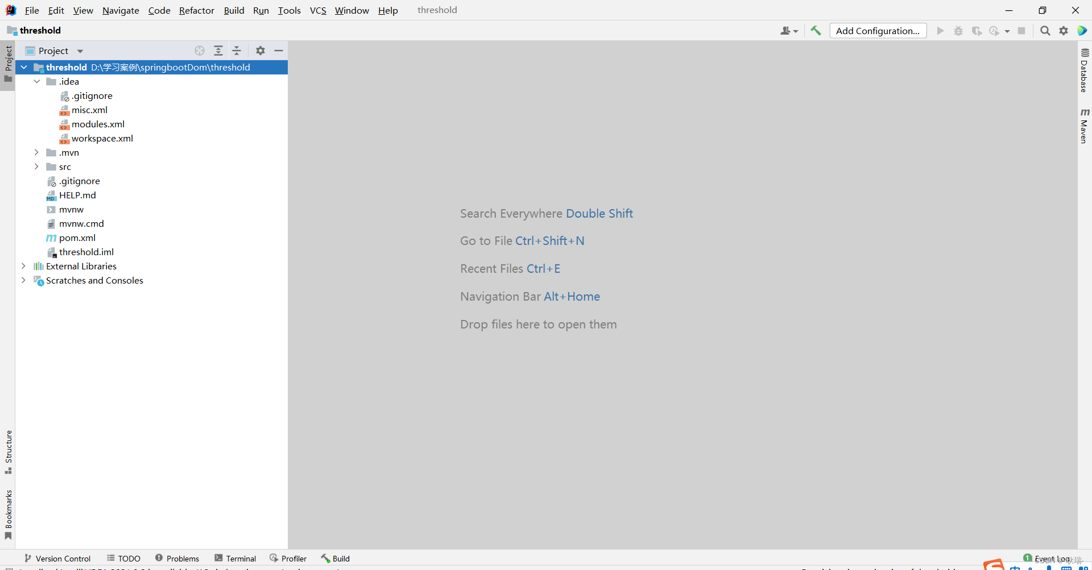
Task: Toggle the Bookmarks side tab
Action: point(8,515)
